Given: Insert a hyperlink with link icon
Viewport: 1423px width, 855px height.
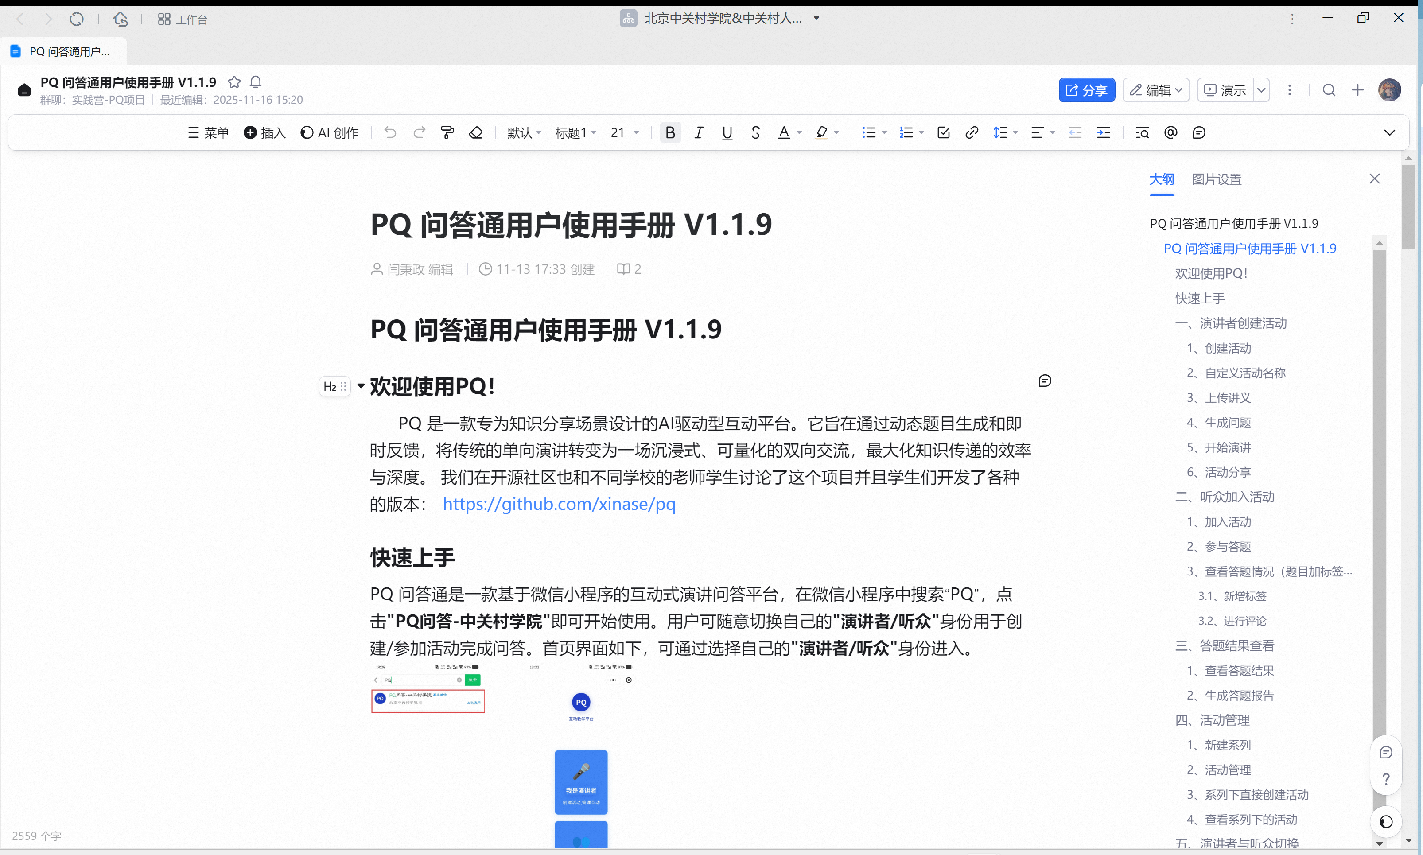Looking at the screenshot, I should [971, 133].
